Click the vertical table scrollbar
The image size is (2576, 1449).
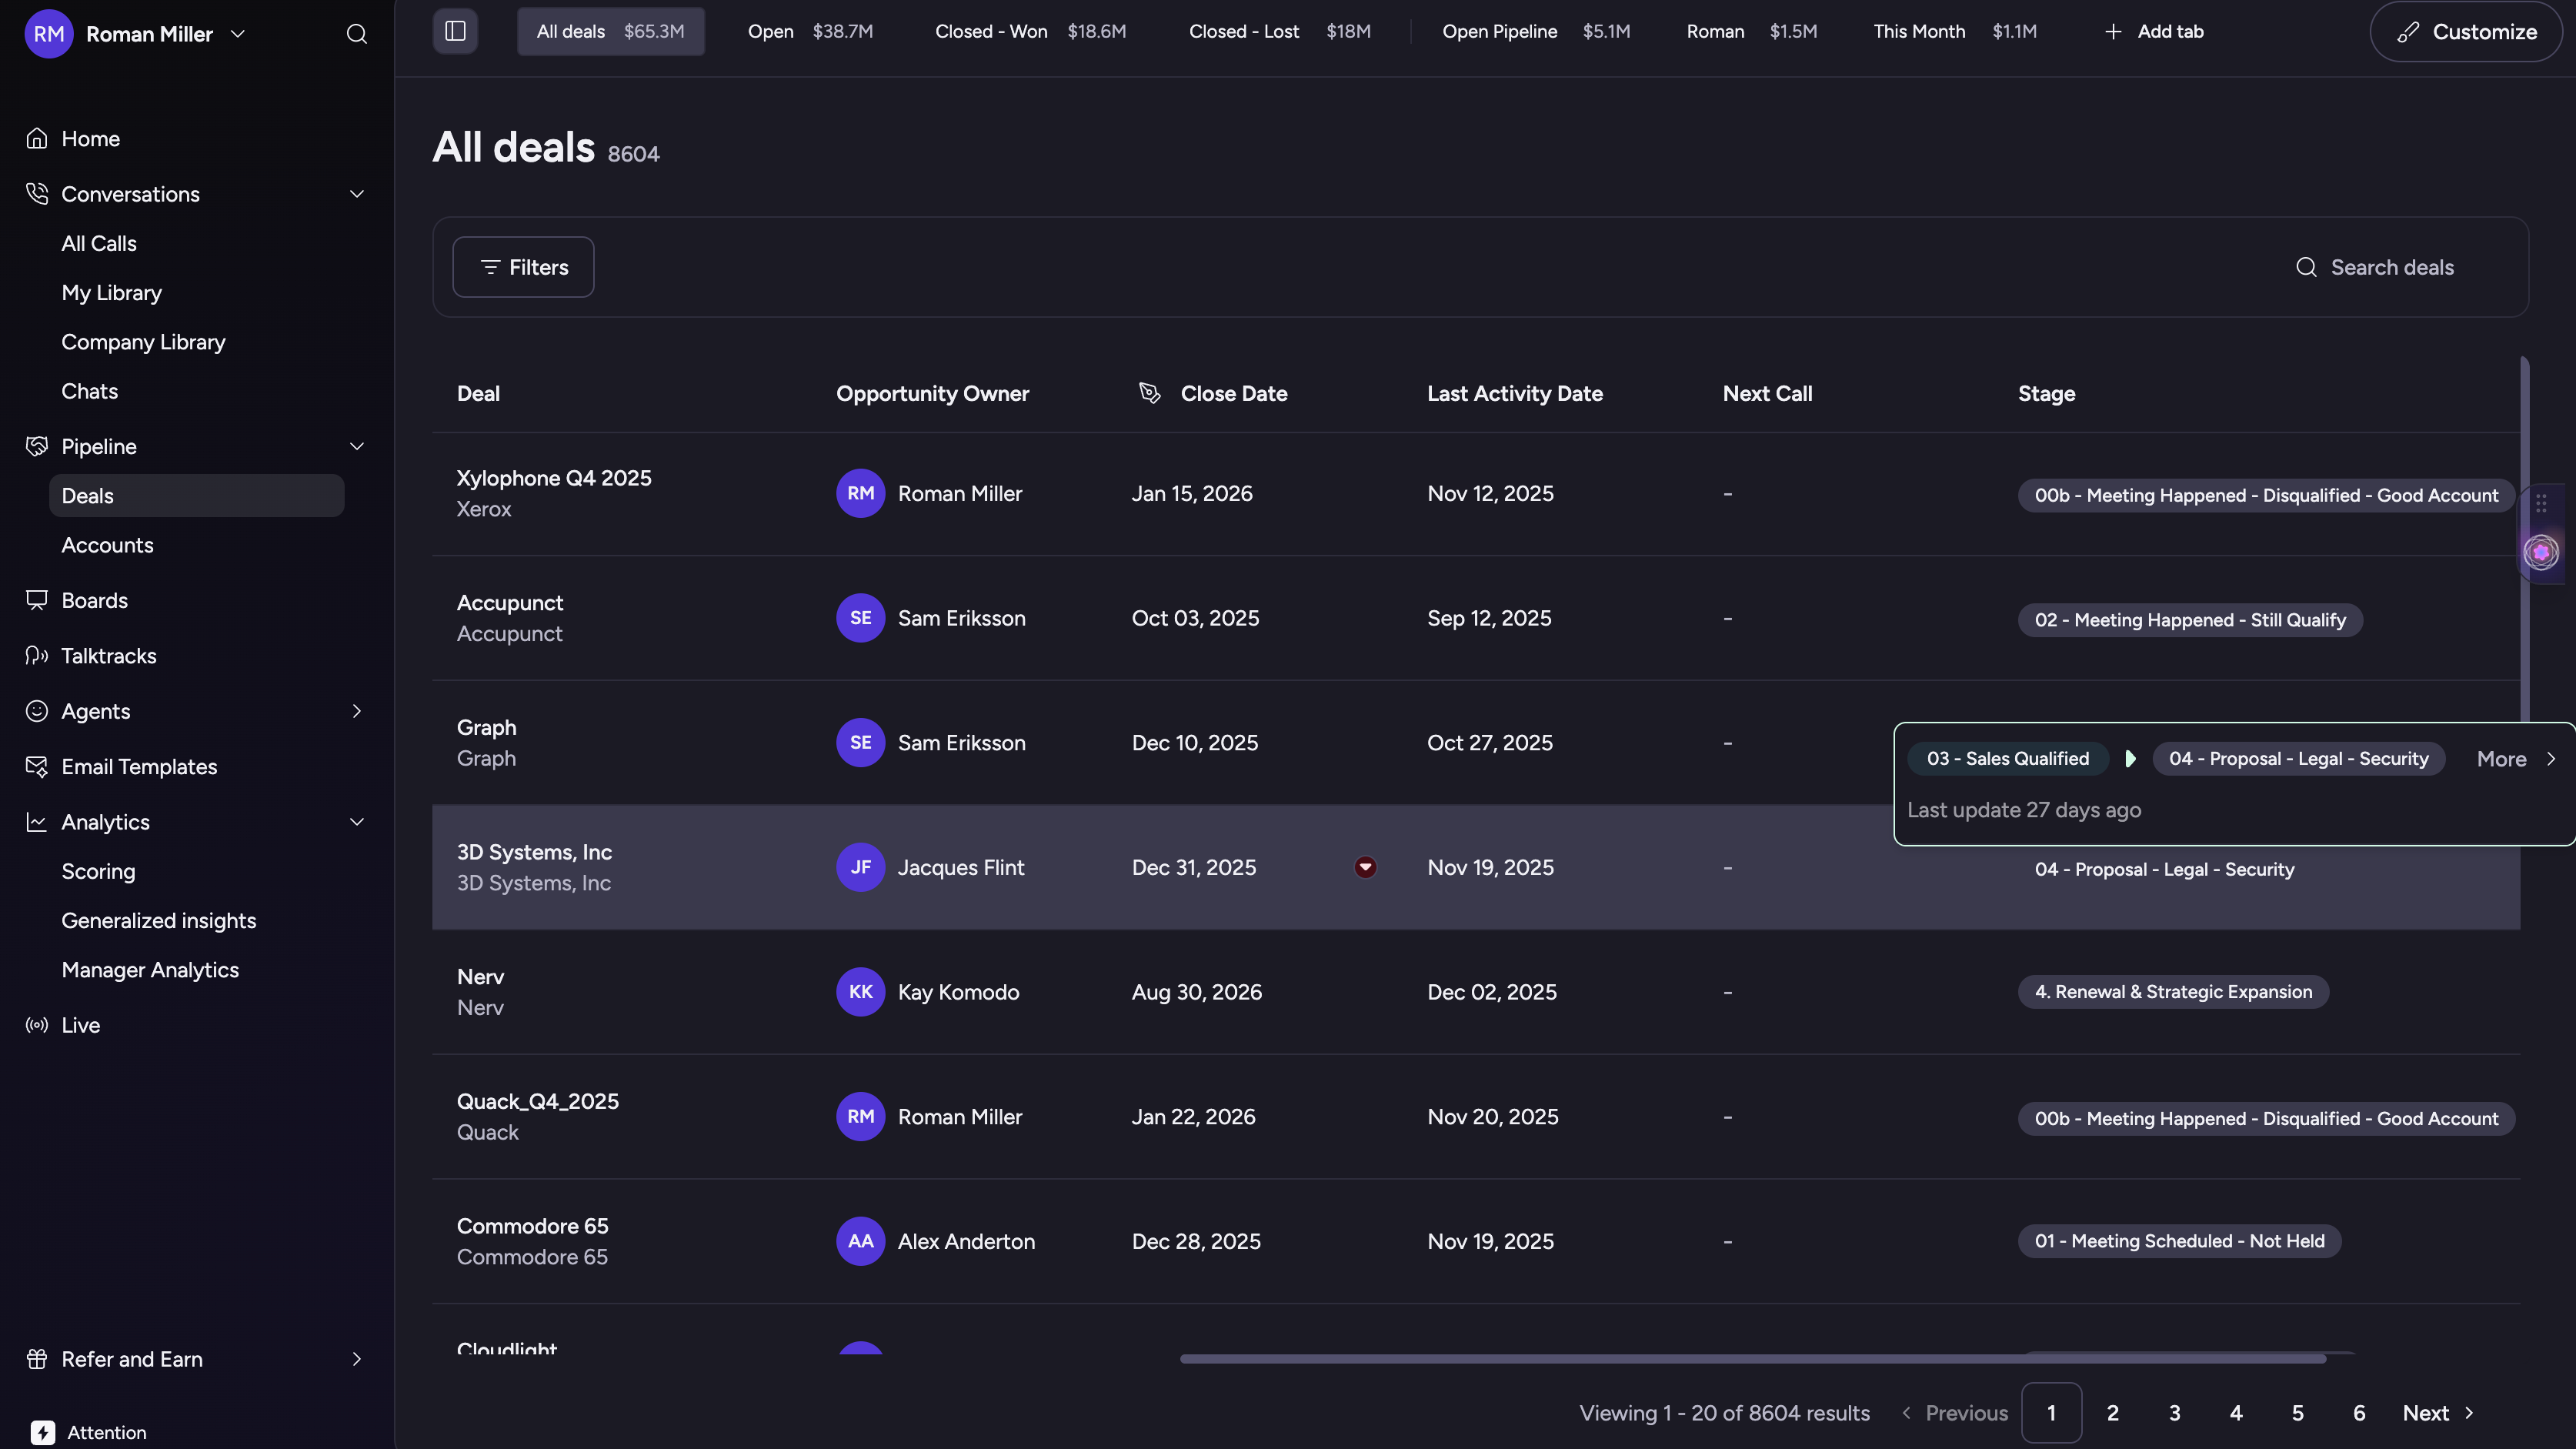pos(2525,540)
